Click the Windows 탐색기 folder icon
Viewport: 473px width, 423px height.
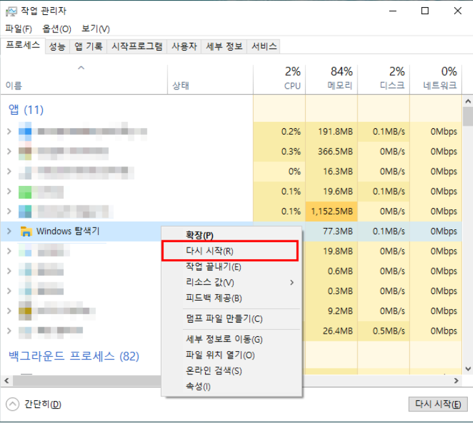[27, 231]
